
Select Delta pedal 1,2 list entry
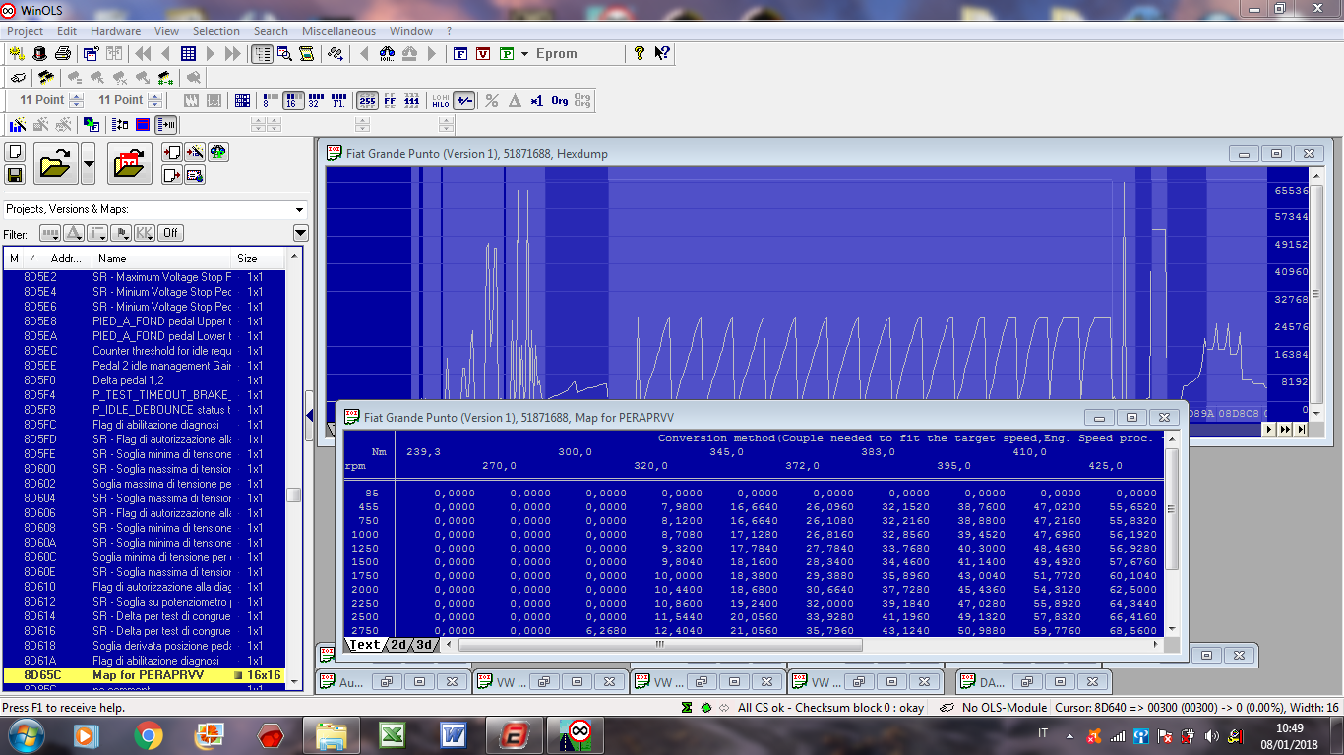click(144, 380)
